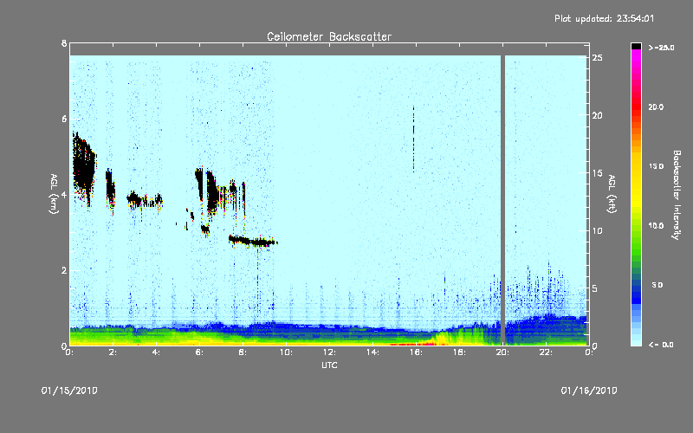Click the '15' kft tick on right axis
This screenshot has height=433, width=693.
(598, 173)
